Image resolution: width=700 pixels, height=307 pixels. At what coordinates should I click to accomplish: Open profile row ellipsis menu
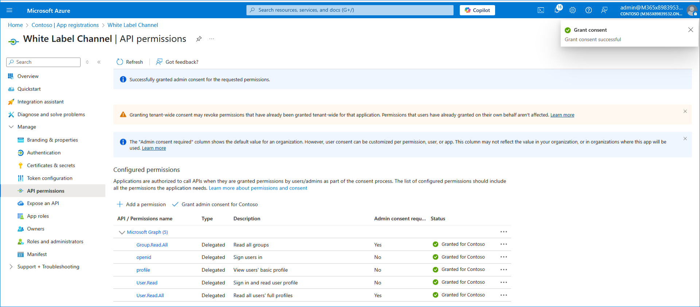(x=503, y=270)
